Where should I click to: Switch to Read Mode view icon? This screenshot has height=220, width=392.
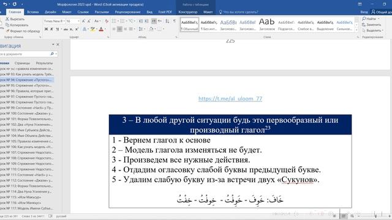(x=334, y=216)
